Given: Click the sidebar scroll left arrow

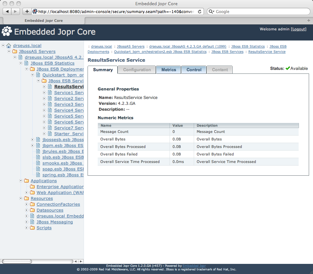Looking at the screenshot, I should (75, 261).
